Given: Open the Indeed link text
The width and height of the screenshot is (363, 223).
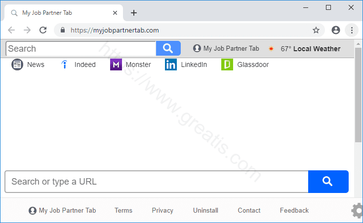Looking at the screenshot, I should pos(85,64).
